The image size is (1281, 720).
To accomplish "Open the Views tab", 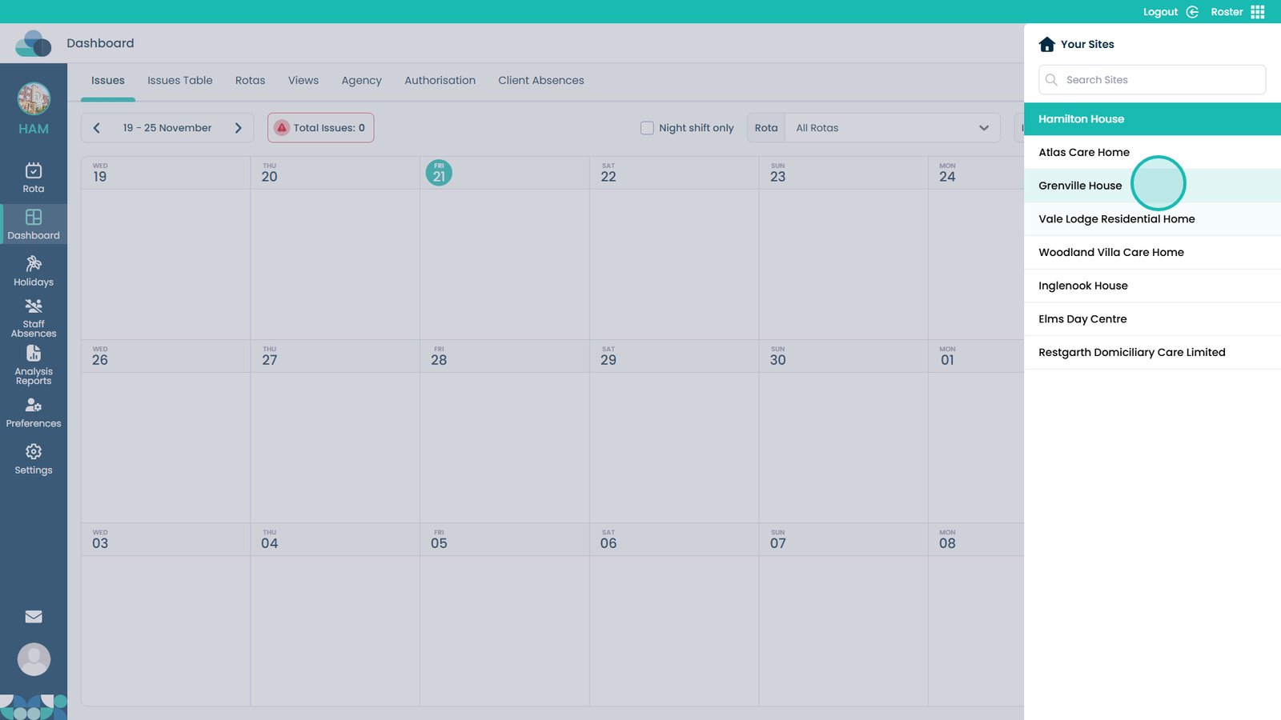I will [x=303, y=81].
